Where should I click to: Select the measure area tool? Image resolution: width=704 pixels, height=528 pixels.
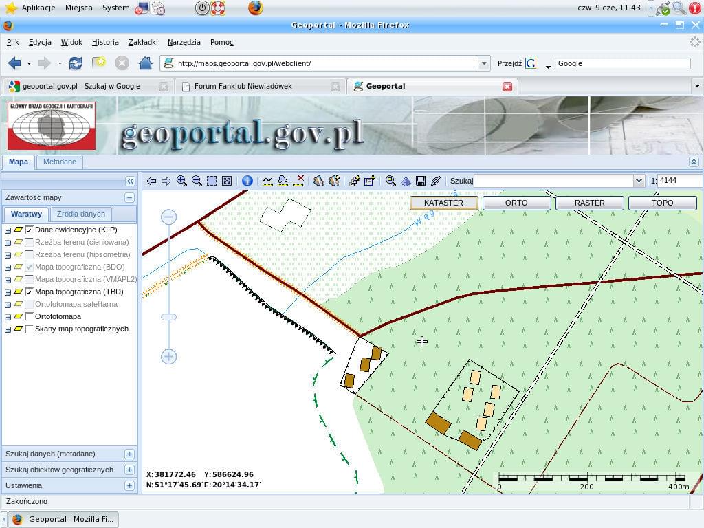[x=283, y=181]
